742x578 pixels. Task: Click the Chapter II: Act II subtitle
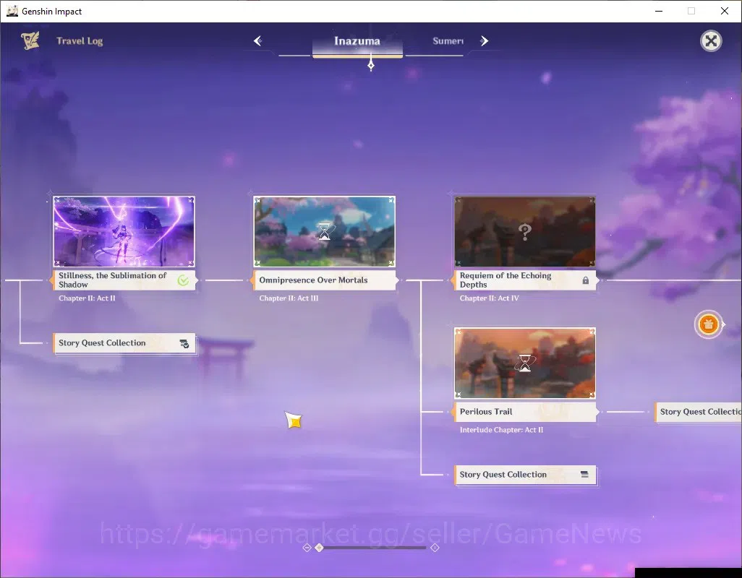coord(87,298)
